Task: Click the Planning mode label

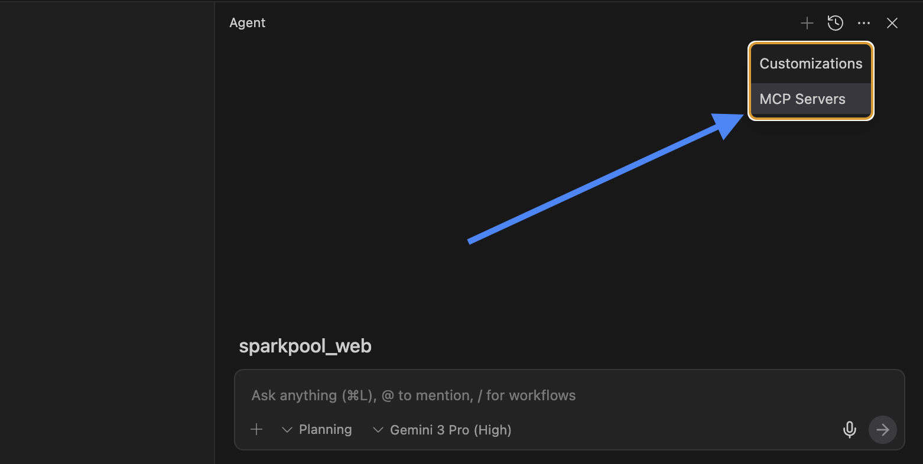Action: coord(325,430)
